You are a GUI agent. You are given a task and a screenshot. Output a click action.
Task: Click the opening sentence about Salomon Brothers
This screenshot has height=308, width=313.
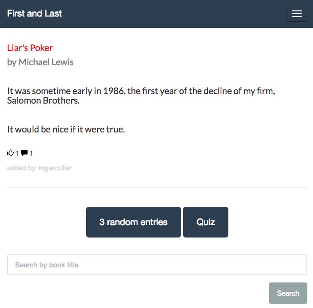(141, 96)
